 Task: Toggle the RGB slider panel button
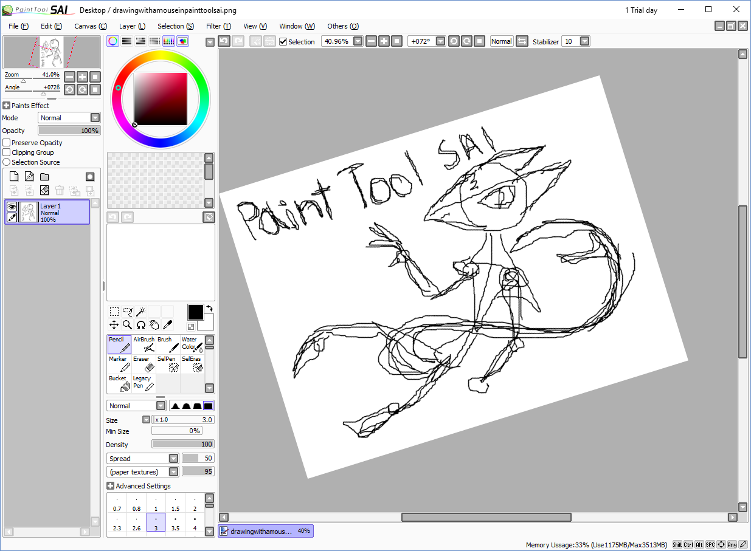point(126,41)
